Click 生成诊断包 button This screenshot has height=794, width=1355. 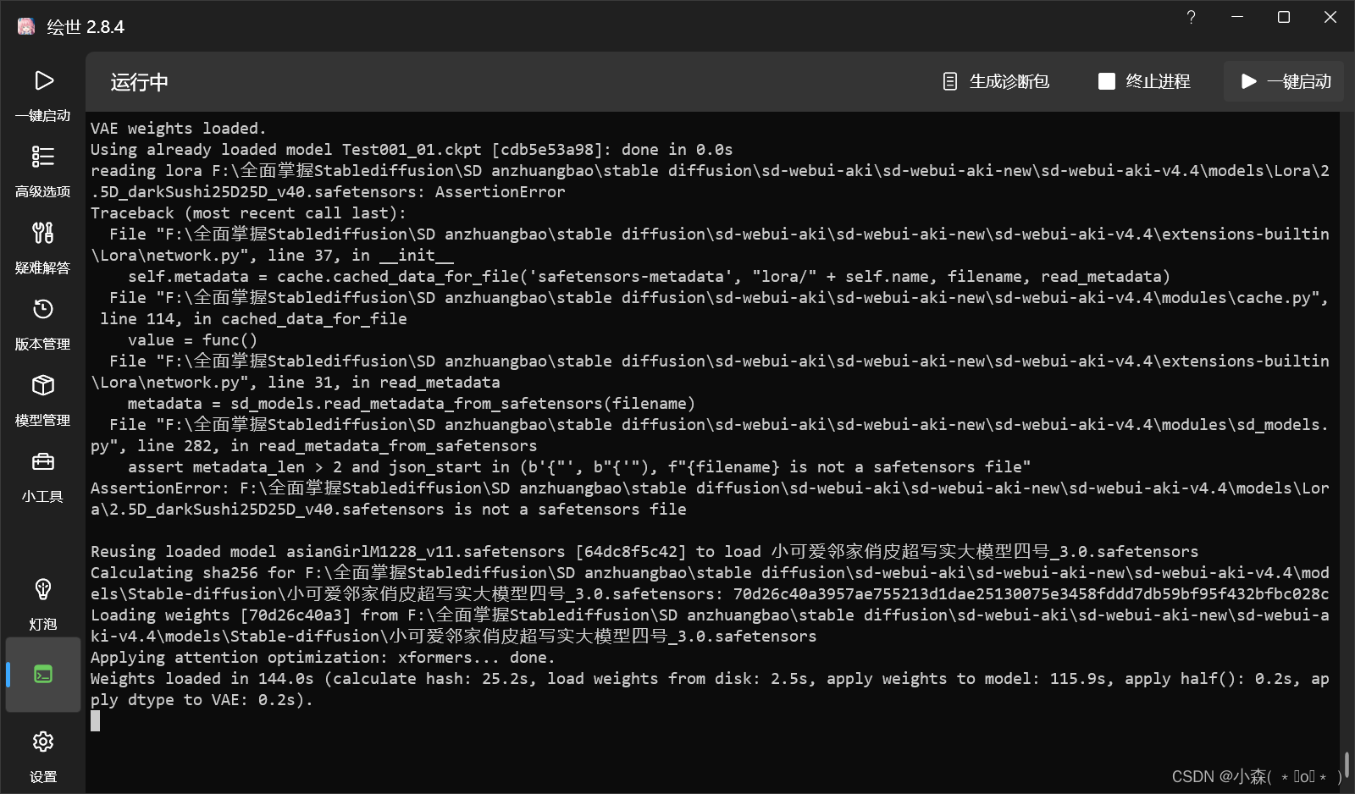tap(996, 81)
